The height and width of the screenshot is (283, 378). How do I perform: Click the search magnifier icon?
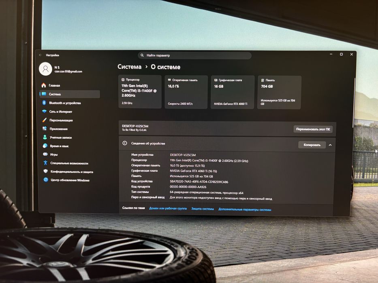(x=142, y=55)
